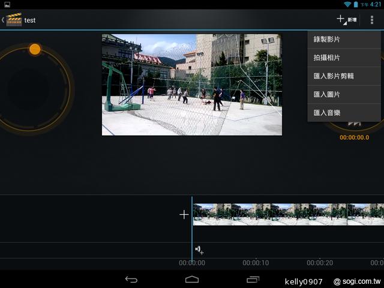The image size is (384, 288).
Task: Tap the Android back navigation button
Action: coord(131,280)
